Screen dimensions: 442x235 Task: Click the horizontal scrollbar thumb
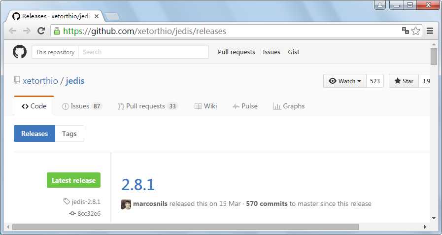click(x=185, y=227)
